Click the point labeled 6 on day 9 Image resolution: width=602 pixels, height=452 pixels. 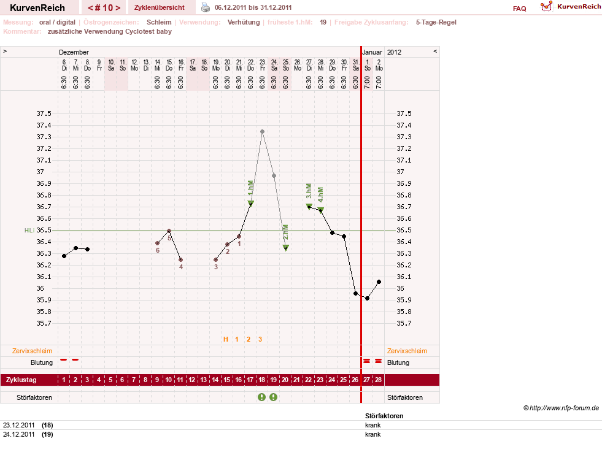click(158, 243)
